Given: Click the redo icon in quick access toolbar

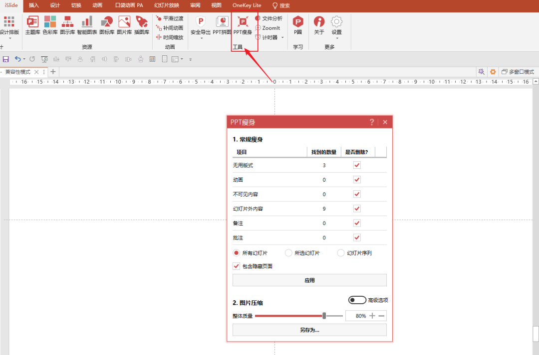Looking at the screenshot, I should click(32, 59).
